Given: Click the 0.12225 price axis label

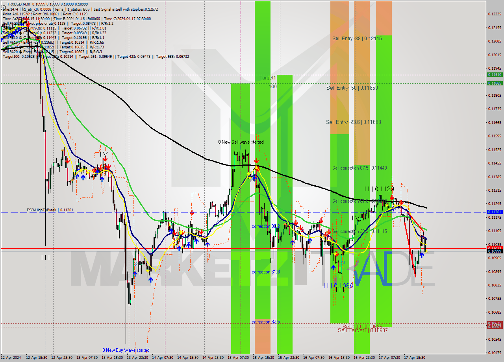Looking at the screenshot, I should (495, 14).
